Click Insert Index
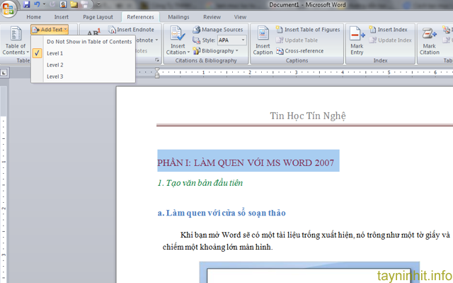Viewport: 453px width, 283px height. pyautogui.click(x=389, y=30)
